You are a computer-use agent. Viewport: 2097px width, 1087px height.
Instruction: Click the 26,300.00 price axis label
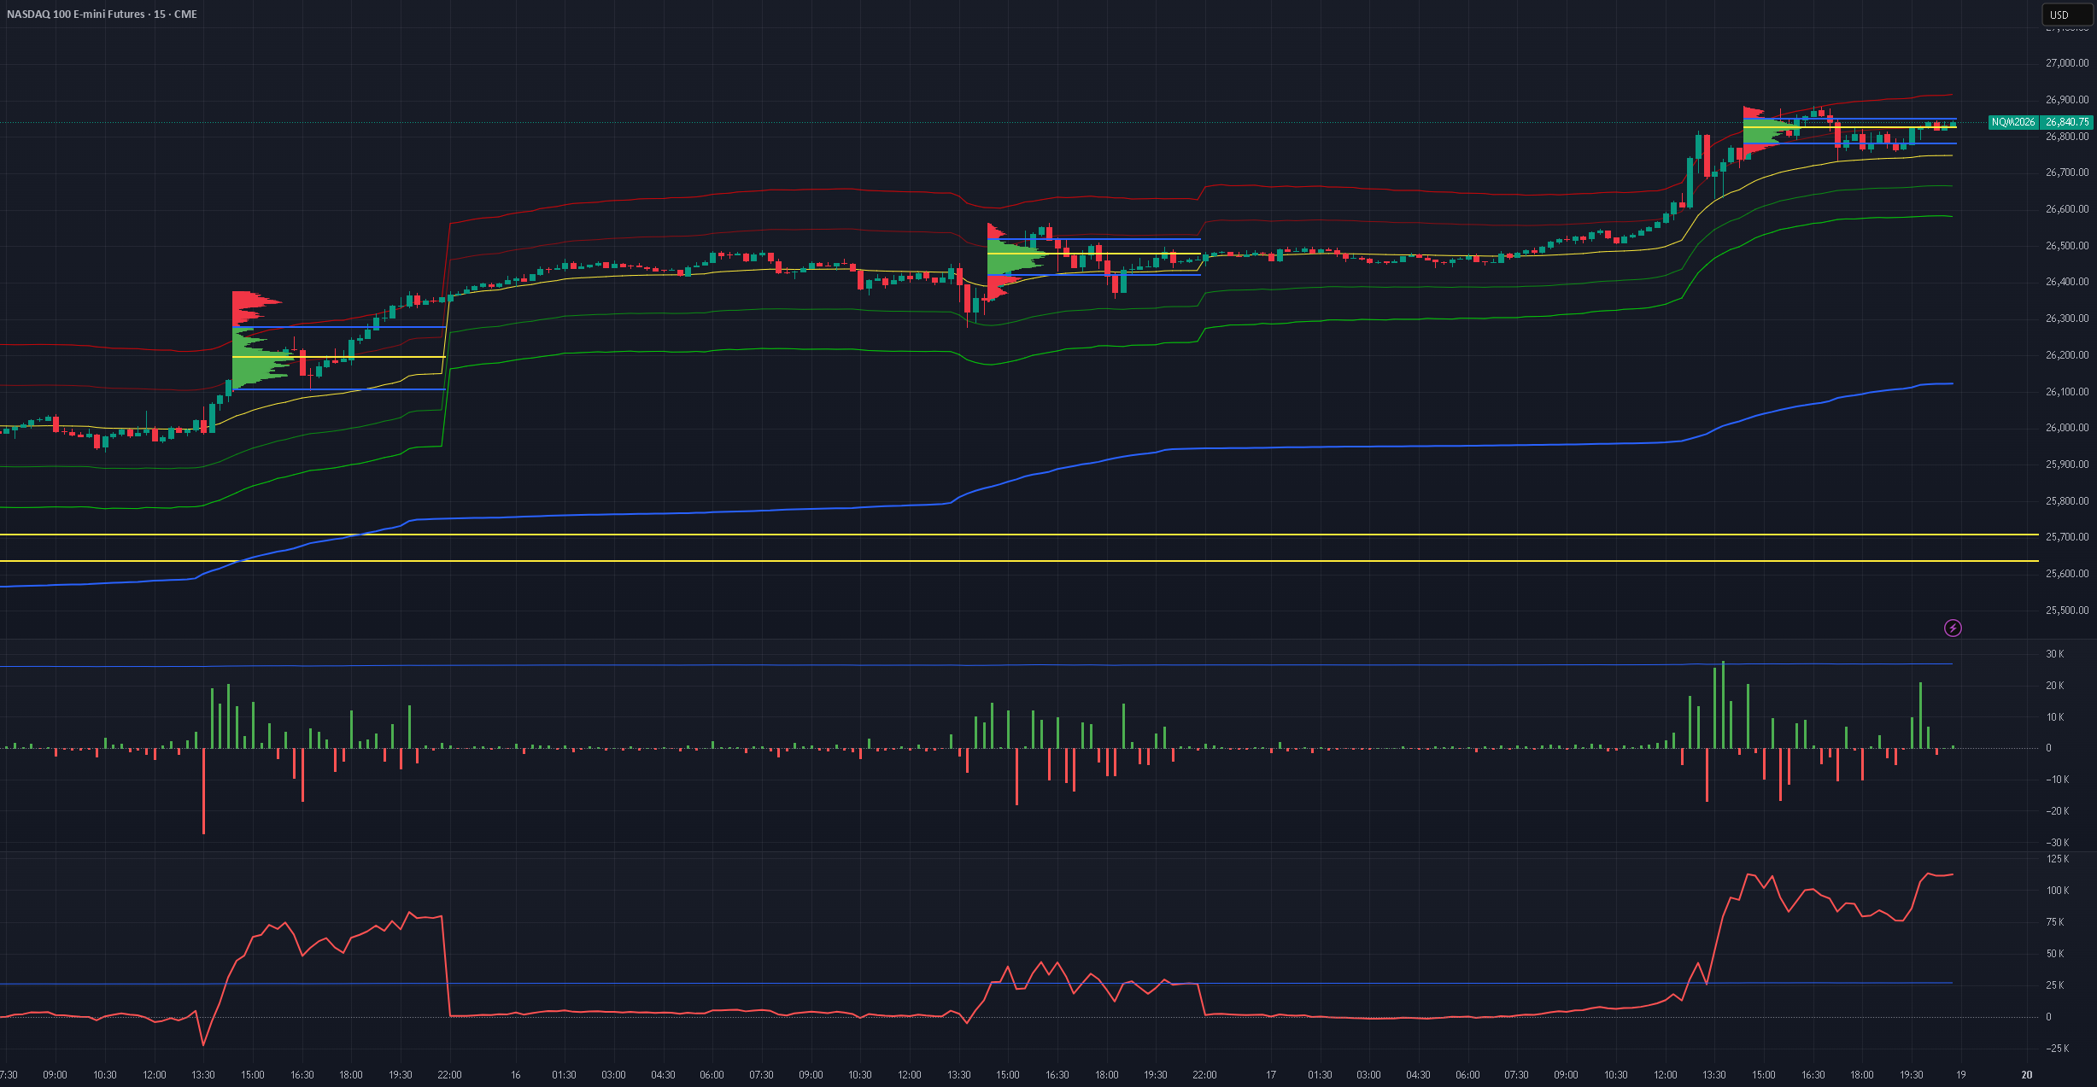pyautogui.click(x=2067, y=319)
